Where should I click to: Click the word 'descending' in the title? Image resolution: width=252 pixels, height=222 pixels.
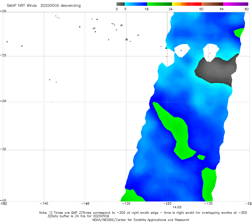[70, 6]
